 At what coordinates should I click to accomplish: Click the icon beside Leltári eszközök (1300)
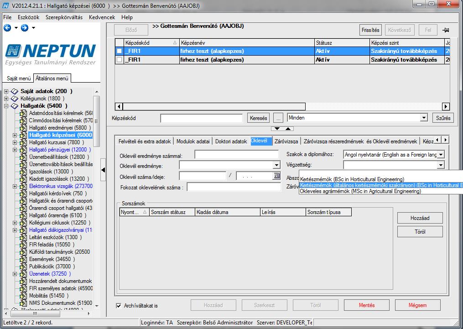click(23, 237)
